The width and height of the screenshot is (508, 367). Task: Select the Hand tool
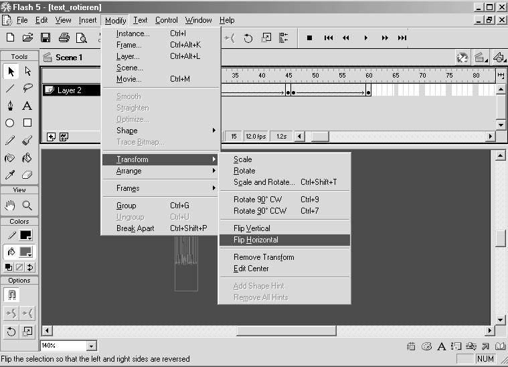click(10, 205)
